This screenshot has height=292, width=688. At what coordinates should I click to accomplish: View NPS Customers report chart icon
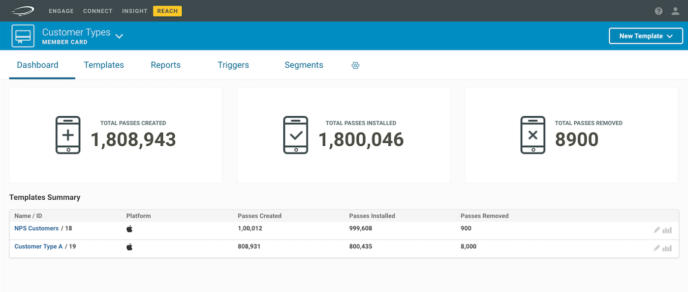(x=667, y=230)
